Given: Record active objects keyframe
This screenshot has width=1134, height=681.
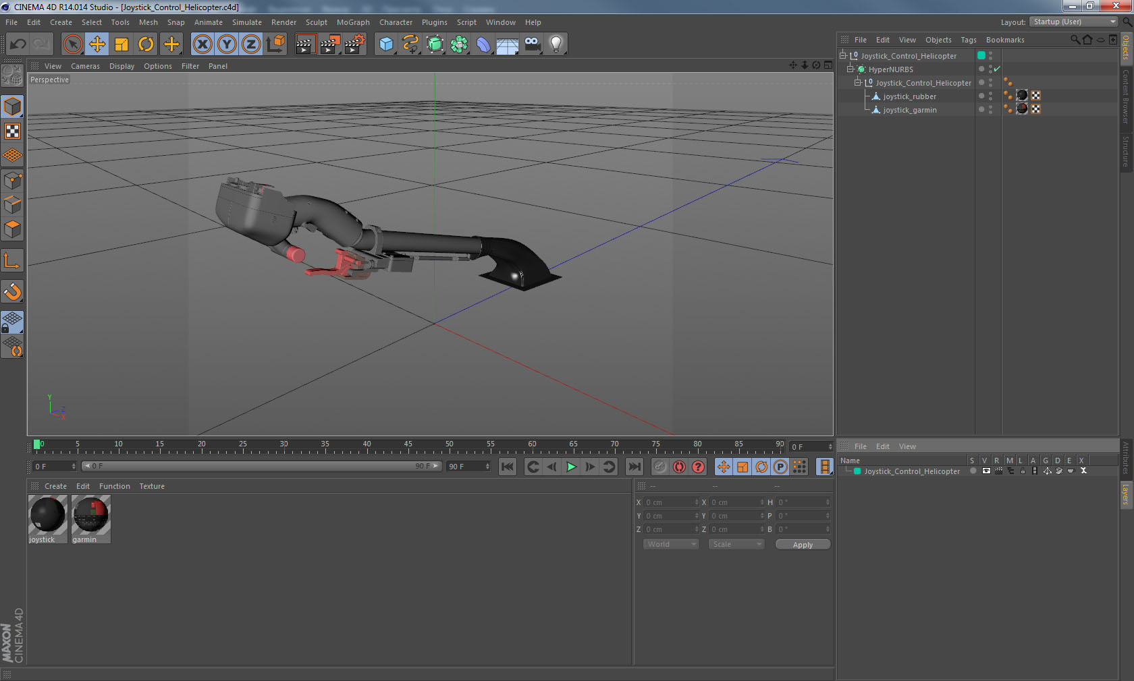Looking at the screenshot, I should click(660, 467).
